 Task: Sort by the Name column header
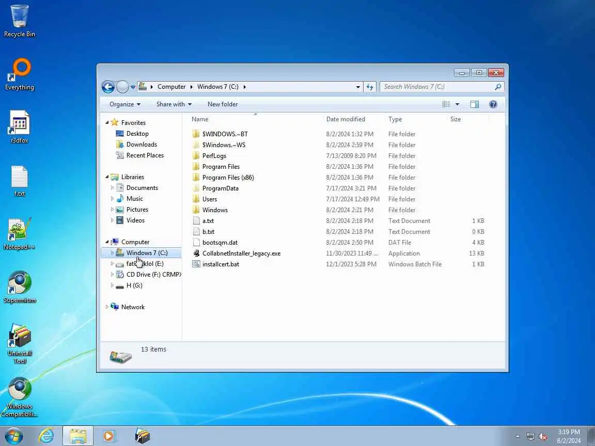199,119
